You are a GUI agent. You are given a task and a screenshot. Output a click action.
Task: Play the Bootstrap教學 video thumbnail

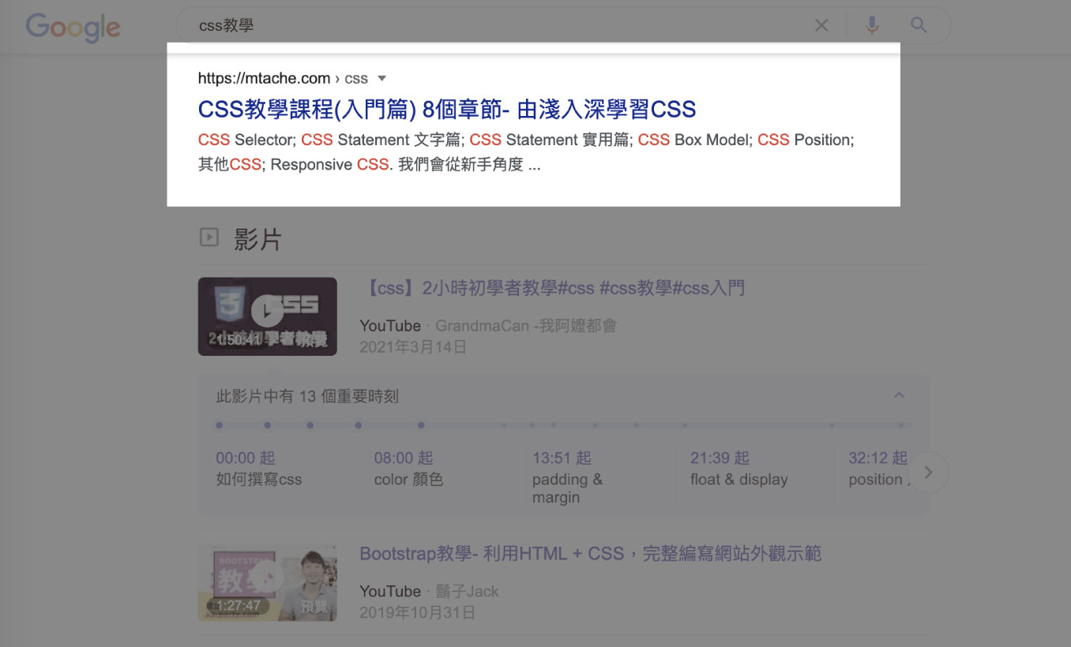click(x=267, y=582)
